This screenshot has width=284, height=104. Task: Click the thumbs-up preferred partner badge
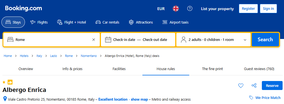(x=10, y=82)
